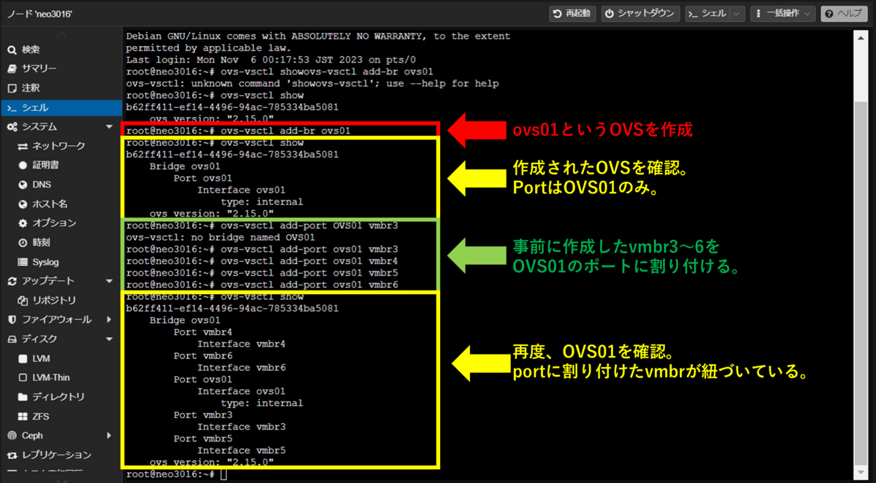Expand the Ceph section arrow
Viewport: 876px width, 483px height.
tap(109, 436)
